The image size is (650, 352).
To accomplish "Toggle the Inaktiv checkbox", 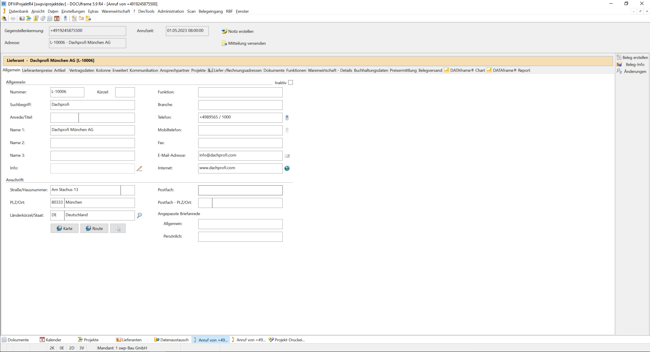I will 290,83.
